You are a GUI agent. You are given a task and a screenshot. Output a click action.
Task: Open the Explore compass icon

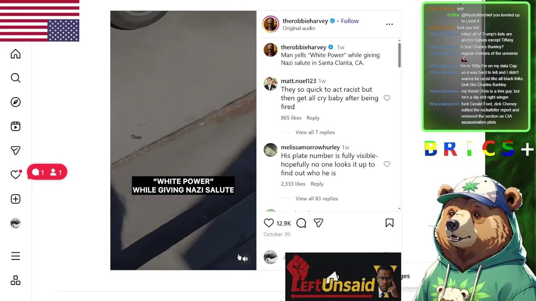tap(15, 102)
